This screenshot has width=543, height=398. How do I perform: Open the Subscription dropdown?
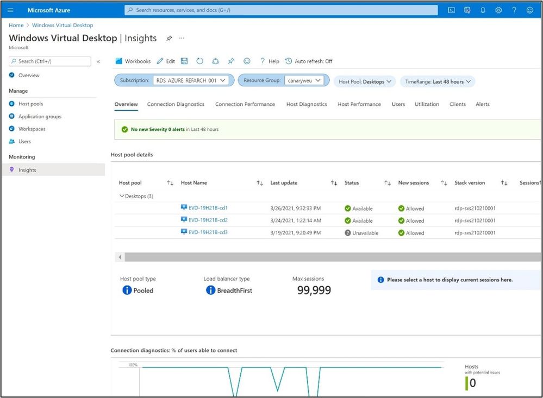tap(190, 80)
